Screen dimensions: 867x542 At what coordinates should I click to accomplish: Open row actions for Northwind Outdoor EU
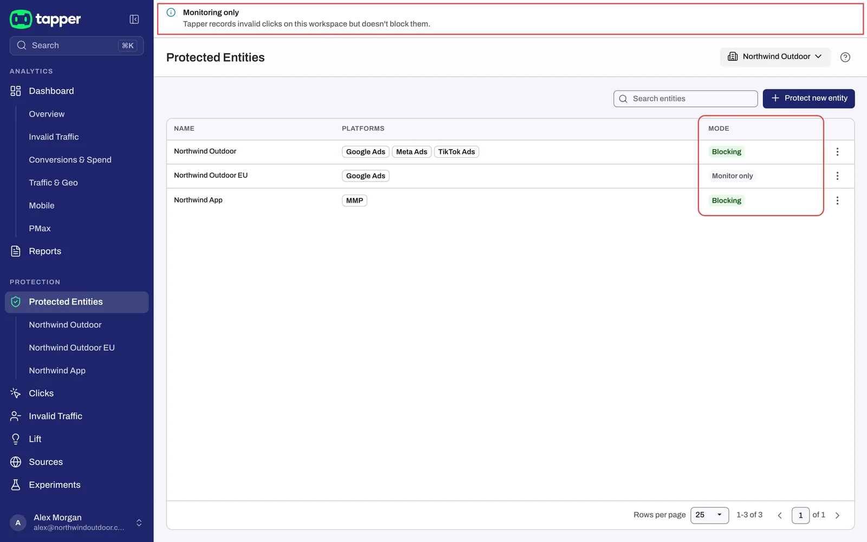click(x=837, y=176)
